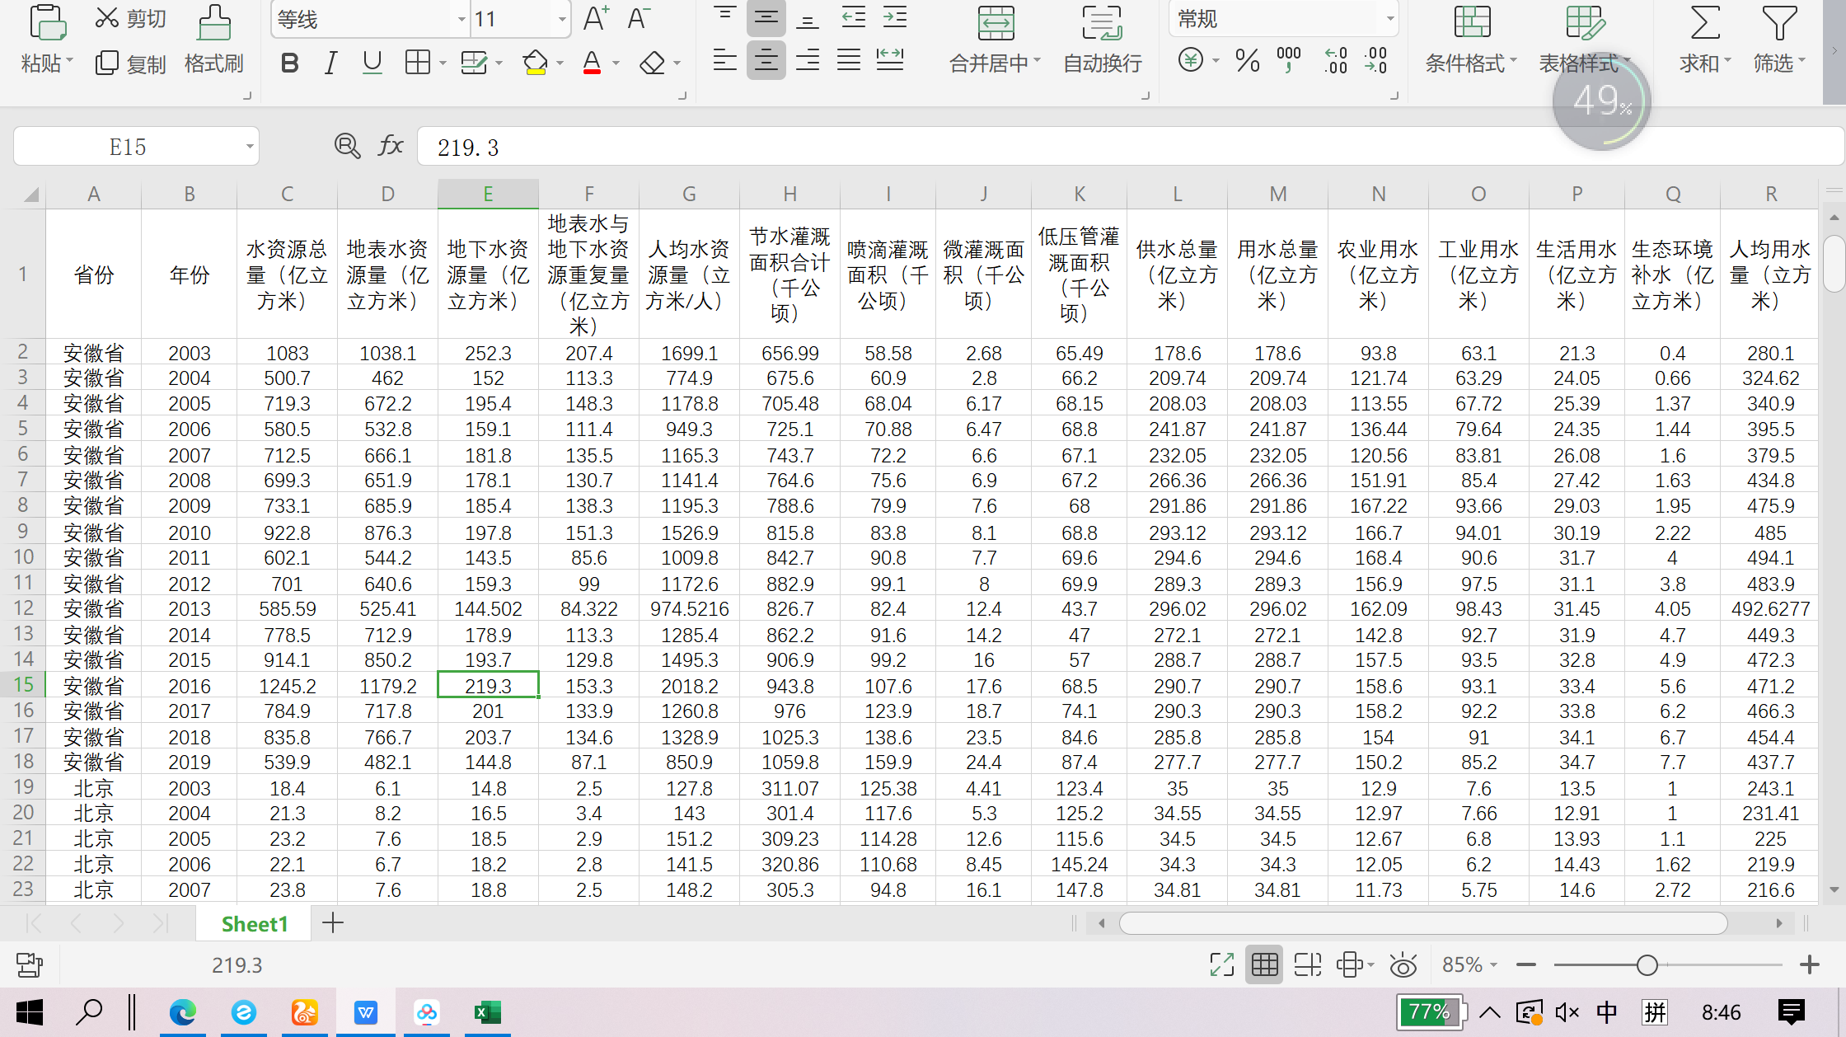Viewport: 1846px width, 1037px height.
Task: Switch to the Sheet1 tab
Action: pos(254,924)
